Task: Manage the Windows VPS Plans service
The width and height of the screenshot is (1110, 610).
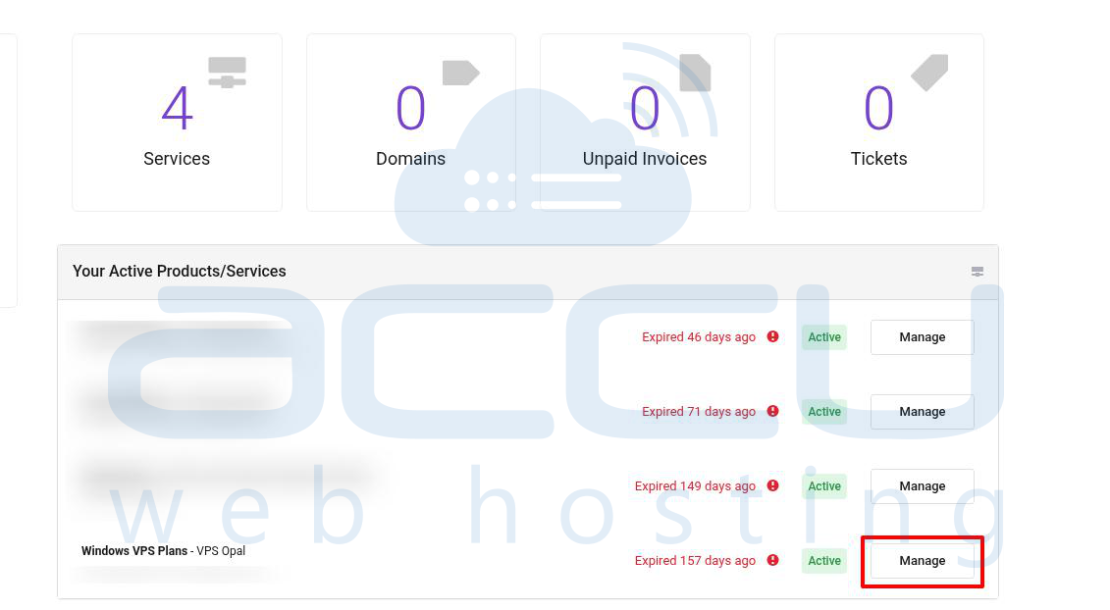Action: click(x=923, y=561)
